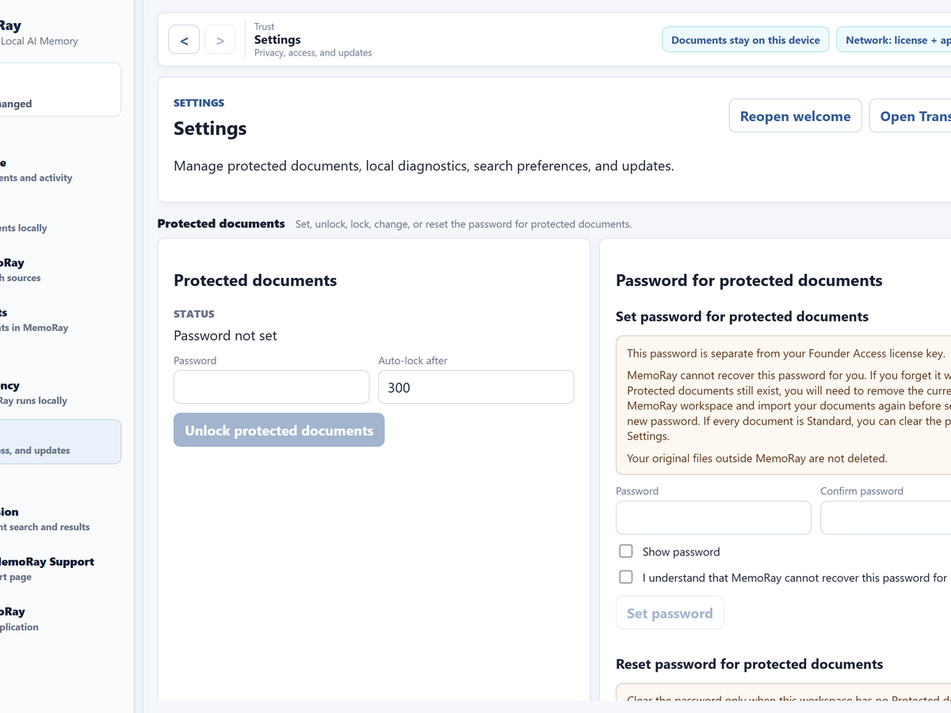Click the 'Reset password for protected documents' heading

click(749, 664)
